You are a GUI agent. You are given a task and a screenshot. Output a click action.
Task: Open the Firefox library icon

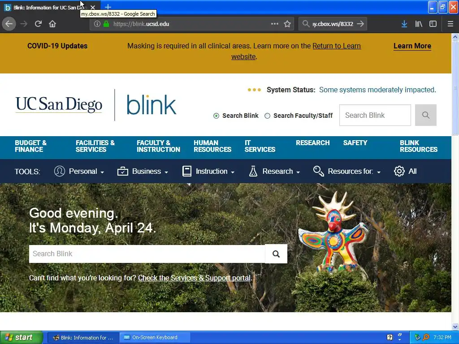(x=419, y=24)
